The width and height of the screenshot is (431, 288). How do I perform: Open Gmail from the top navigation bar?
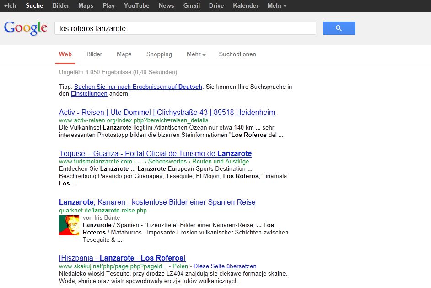click(191, 6)
